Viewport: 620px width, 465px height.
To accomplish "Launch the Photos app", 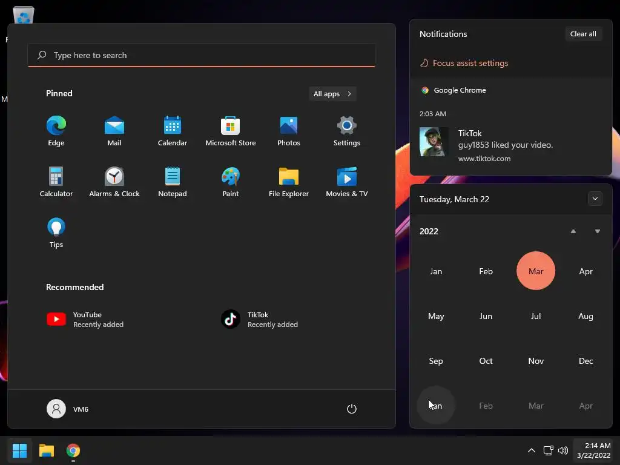I will [289, 131].
